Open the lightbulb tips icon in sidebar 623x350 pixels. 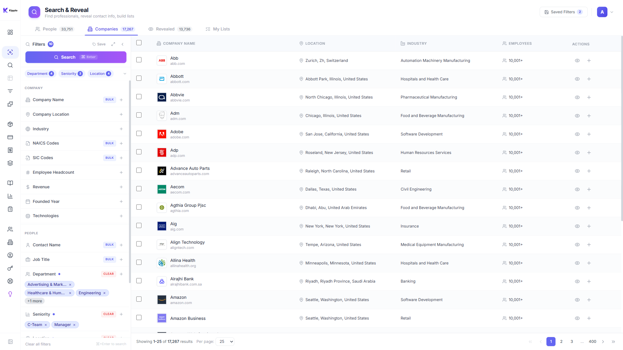(x=10, y=294)
